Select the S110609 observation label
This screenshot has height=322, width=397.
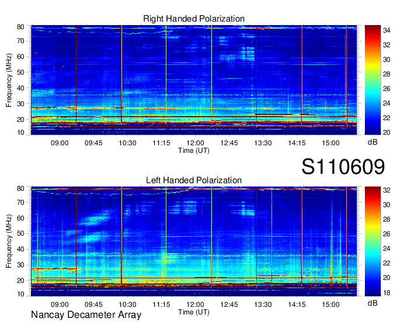click(343, 167)
